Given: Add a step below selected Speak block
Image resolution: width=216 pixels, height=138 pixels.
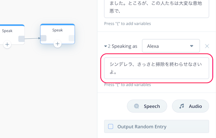Looking at the screenshot, I should 58,44.
